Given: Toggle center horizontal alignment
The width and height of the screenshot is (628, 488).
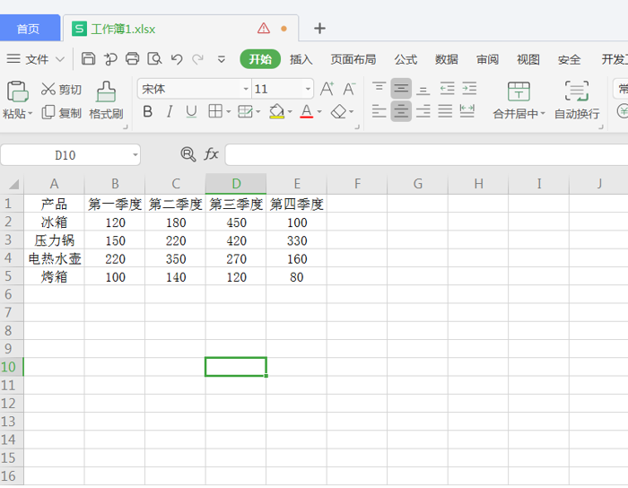Looking at the screenshot, I should tap(401, 111).
